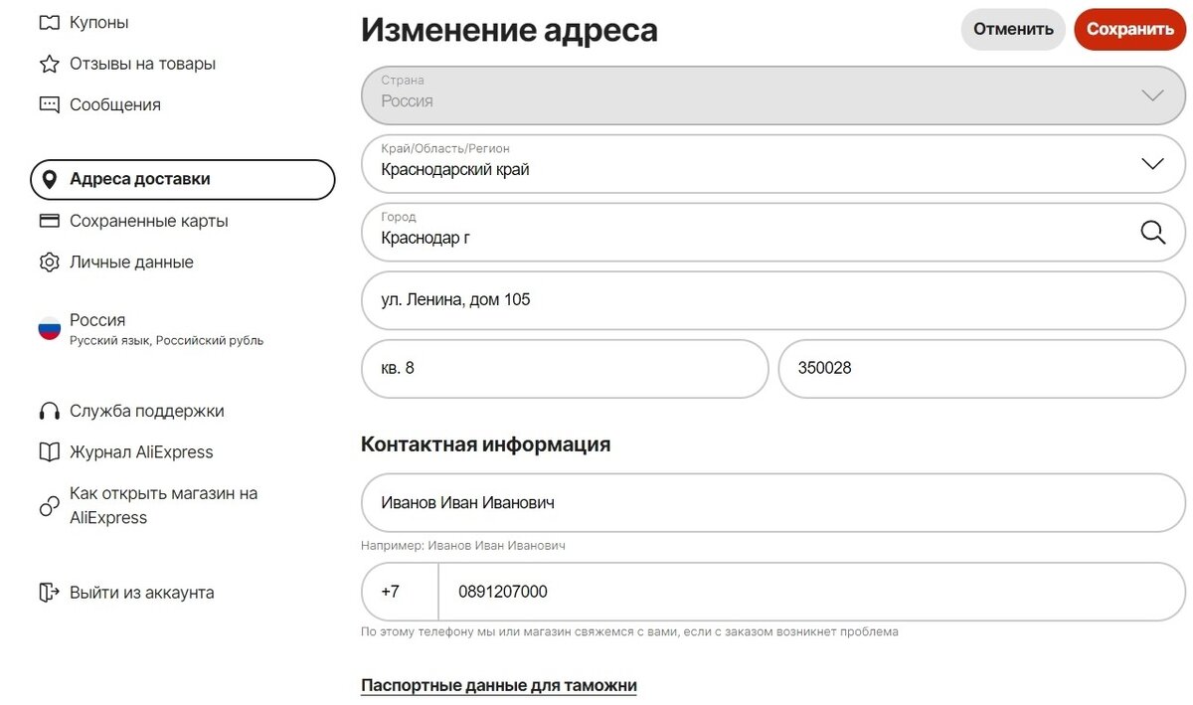Click the magnifier icon in the Город field
The width and height of the screenshot is (1193, 705).
(x=1152, y=232)
